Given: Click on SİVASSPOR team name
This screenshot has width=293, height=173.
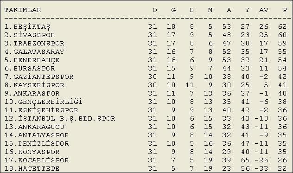Looking at the screenshot, I should coord(34,35).
